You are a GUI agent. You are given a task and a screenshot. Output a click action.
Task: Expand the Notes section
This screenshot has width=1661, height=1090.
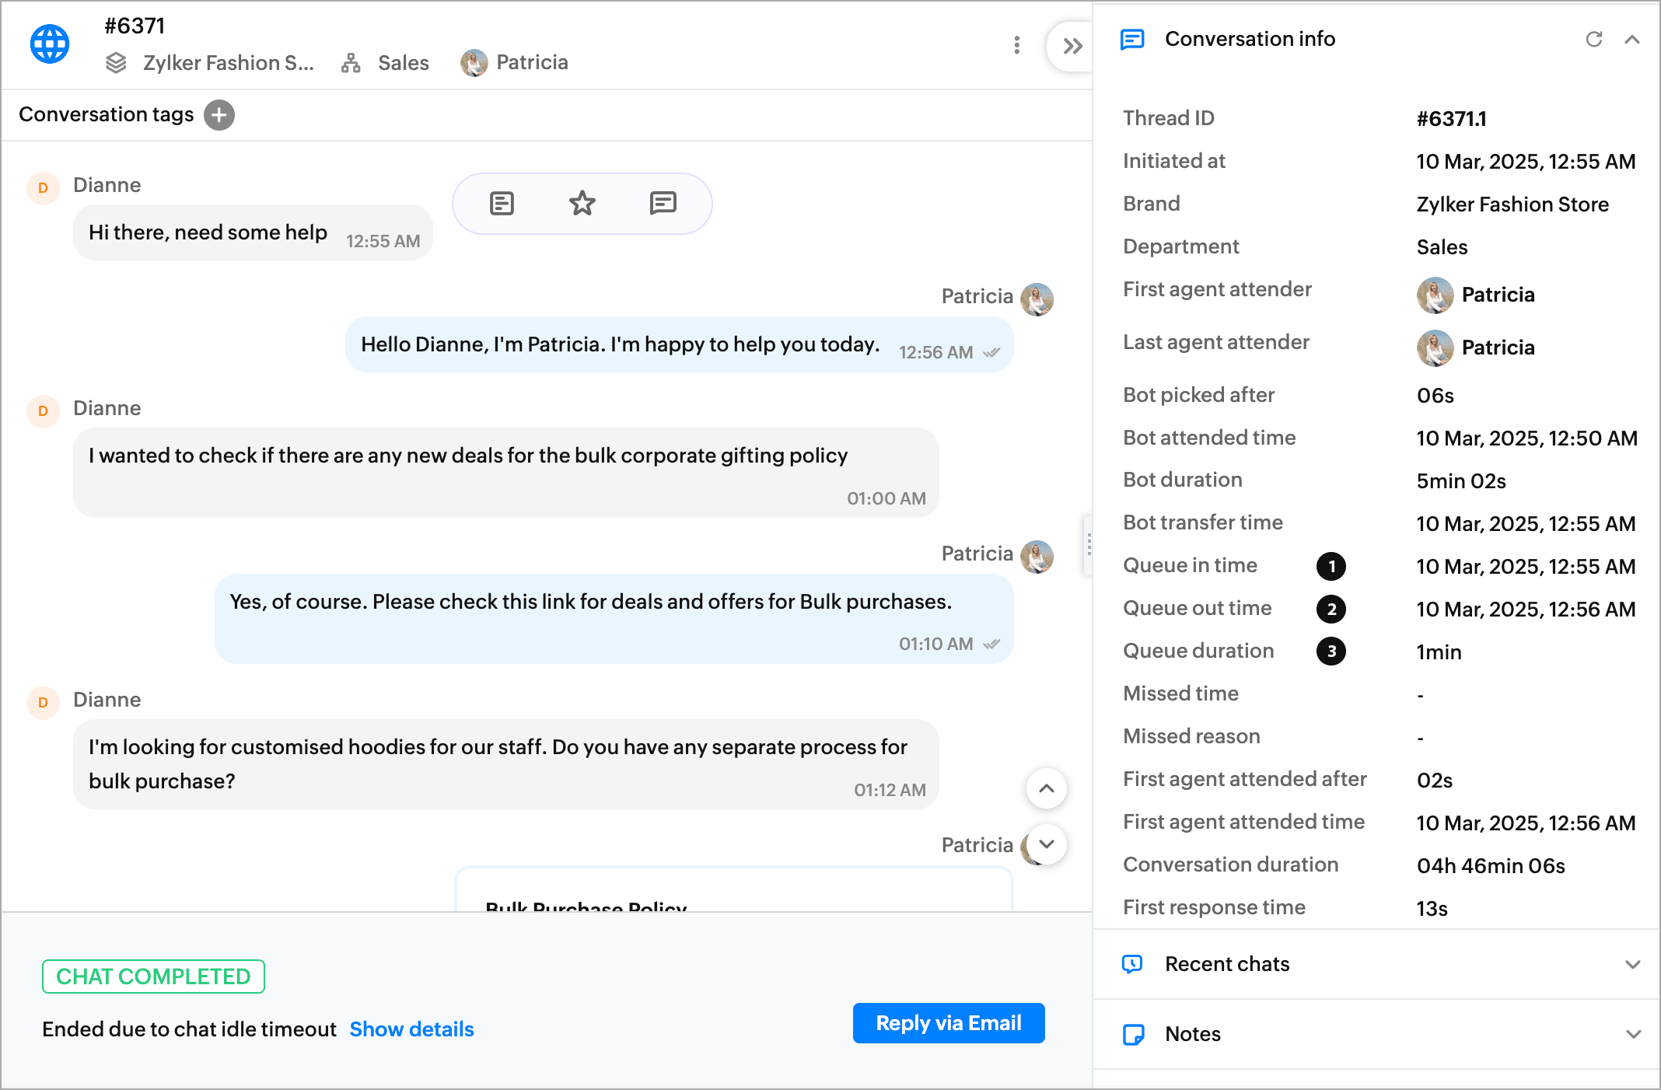click(x=1632, y=1034)
